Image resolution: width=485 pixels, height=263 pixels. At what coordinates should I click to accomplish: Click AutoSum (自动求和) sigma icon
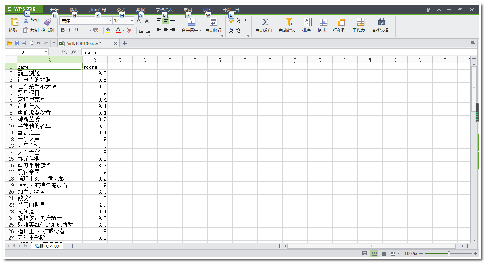tap(265, 22)
